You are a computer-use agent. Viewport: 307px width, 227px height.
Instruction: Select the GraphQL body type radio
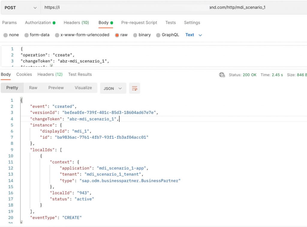pyautogui.click(x=158, y=35)
